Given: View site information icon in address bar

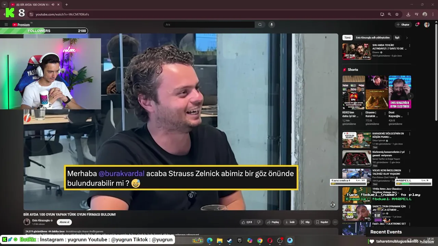Looking at the screenshot, I should [x=31, y=14].
